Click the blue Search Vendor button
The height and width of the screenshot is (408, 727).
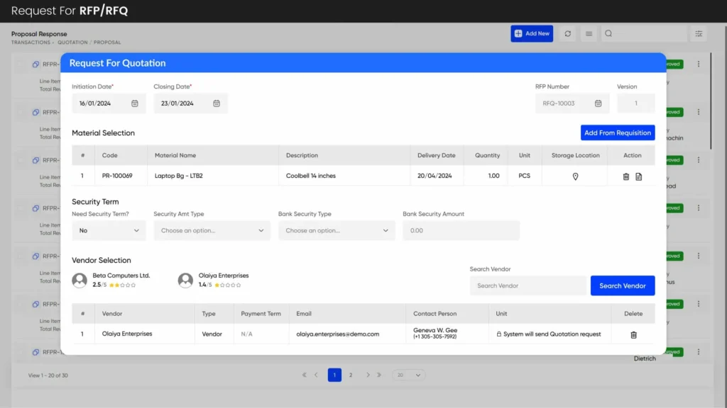pyautogui.click(x=622, y=286)
